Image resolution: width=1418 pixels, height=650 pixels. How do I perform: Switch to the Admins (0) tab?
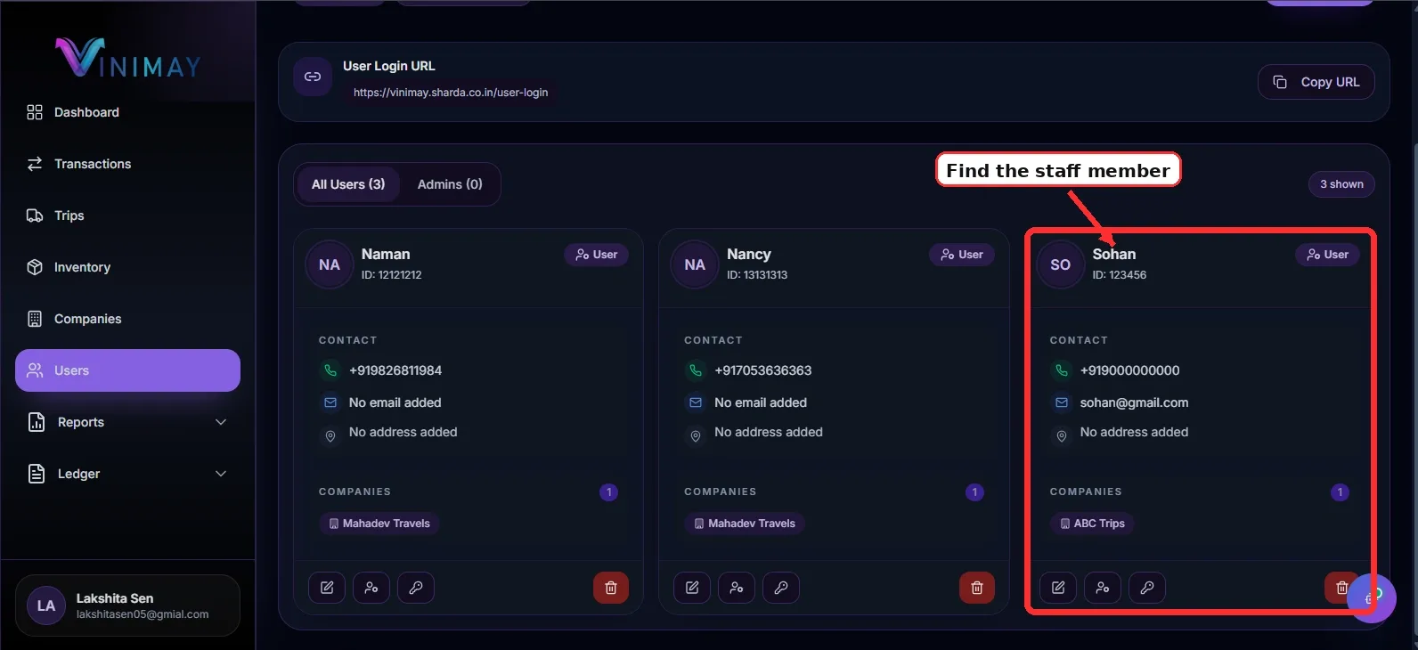(450, 184)
